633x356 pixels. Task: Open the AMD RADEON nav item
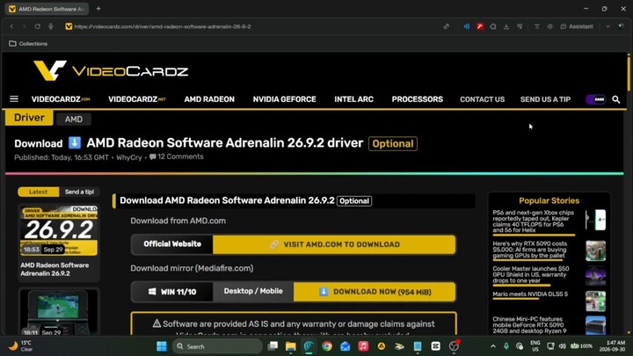(209, 99)
